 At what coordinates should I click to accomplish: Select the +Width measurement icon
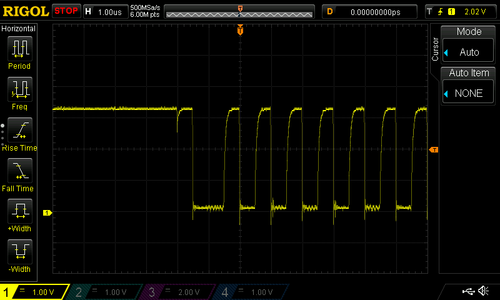(x=20, y=211)
